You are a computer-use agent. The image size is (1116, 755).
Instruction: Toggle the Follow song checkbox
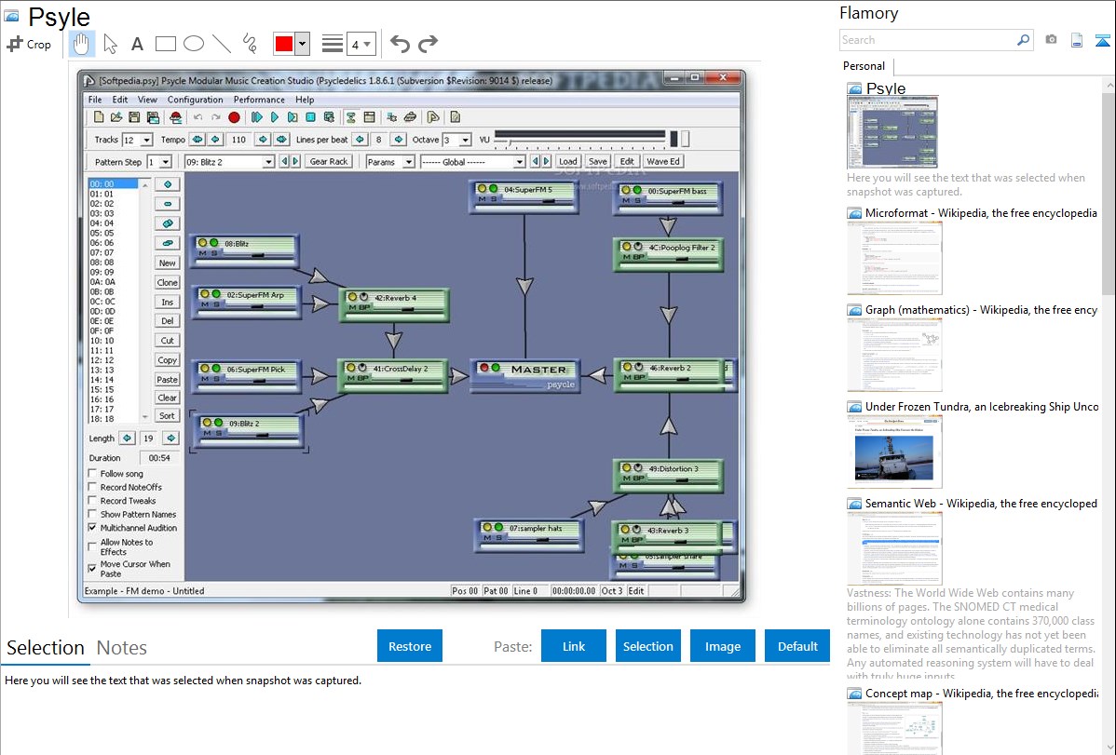pos(92,474)
